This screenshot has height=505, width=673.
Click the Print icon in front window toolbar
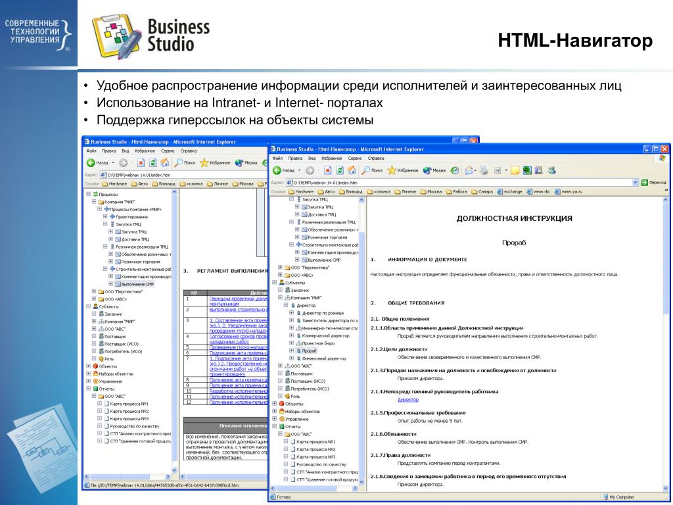click(484, 170)
